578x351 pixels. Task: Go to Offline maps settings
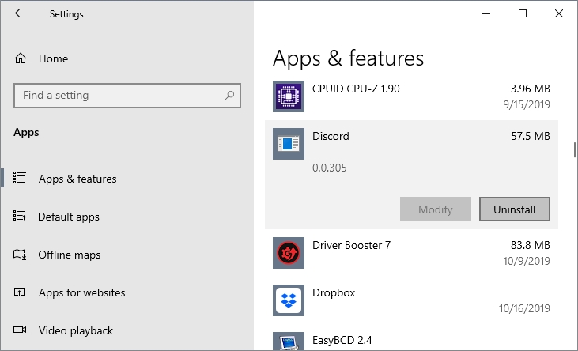coord(70,255)
